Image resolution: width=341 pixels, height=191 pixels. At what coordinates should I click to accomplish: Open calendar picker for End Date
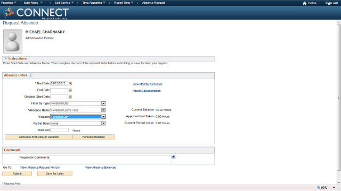(x=70, y=90)
